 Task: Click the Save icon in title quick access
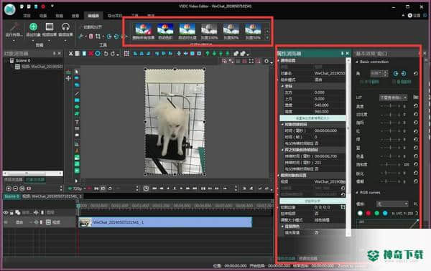pyautogui.click(x=36, y=6)
